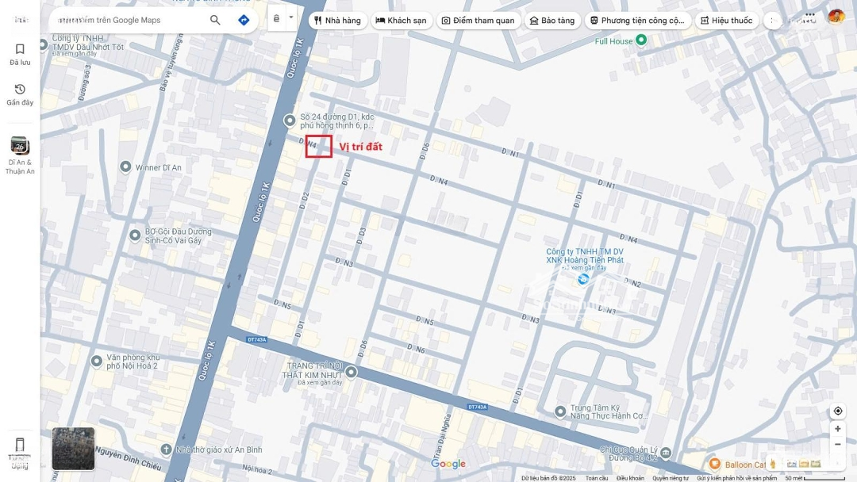Screen dimensions: 857x482
Task: Select the Hiệu thuốc pharmacy chip
Action: 726,21
